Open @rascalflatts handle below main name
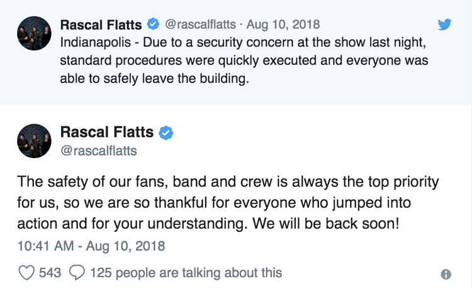 click(x=99, y=151)
